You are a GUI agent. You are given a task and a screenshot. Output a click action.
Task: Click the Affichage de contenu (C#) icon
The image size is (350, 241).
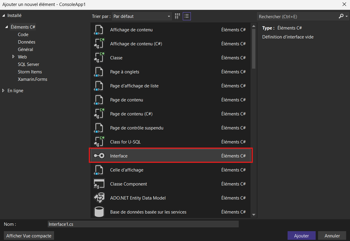[x=99, y=44]
